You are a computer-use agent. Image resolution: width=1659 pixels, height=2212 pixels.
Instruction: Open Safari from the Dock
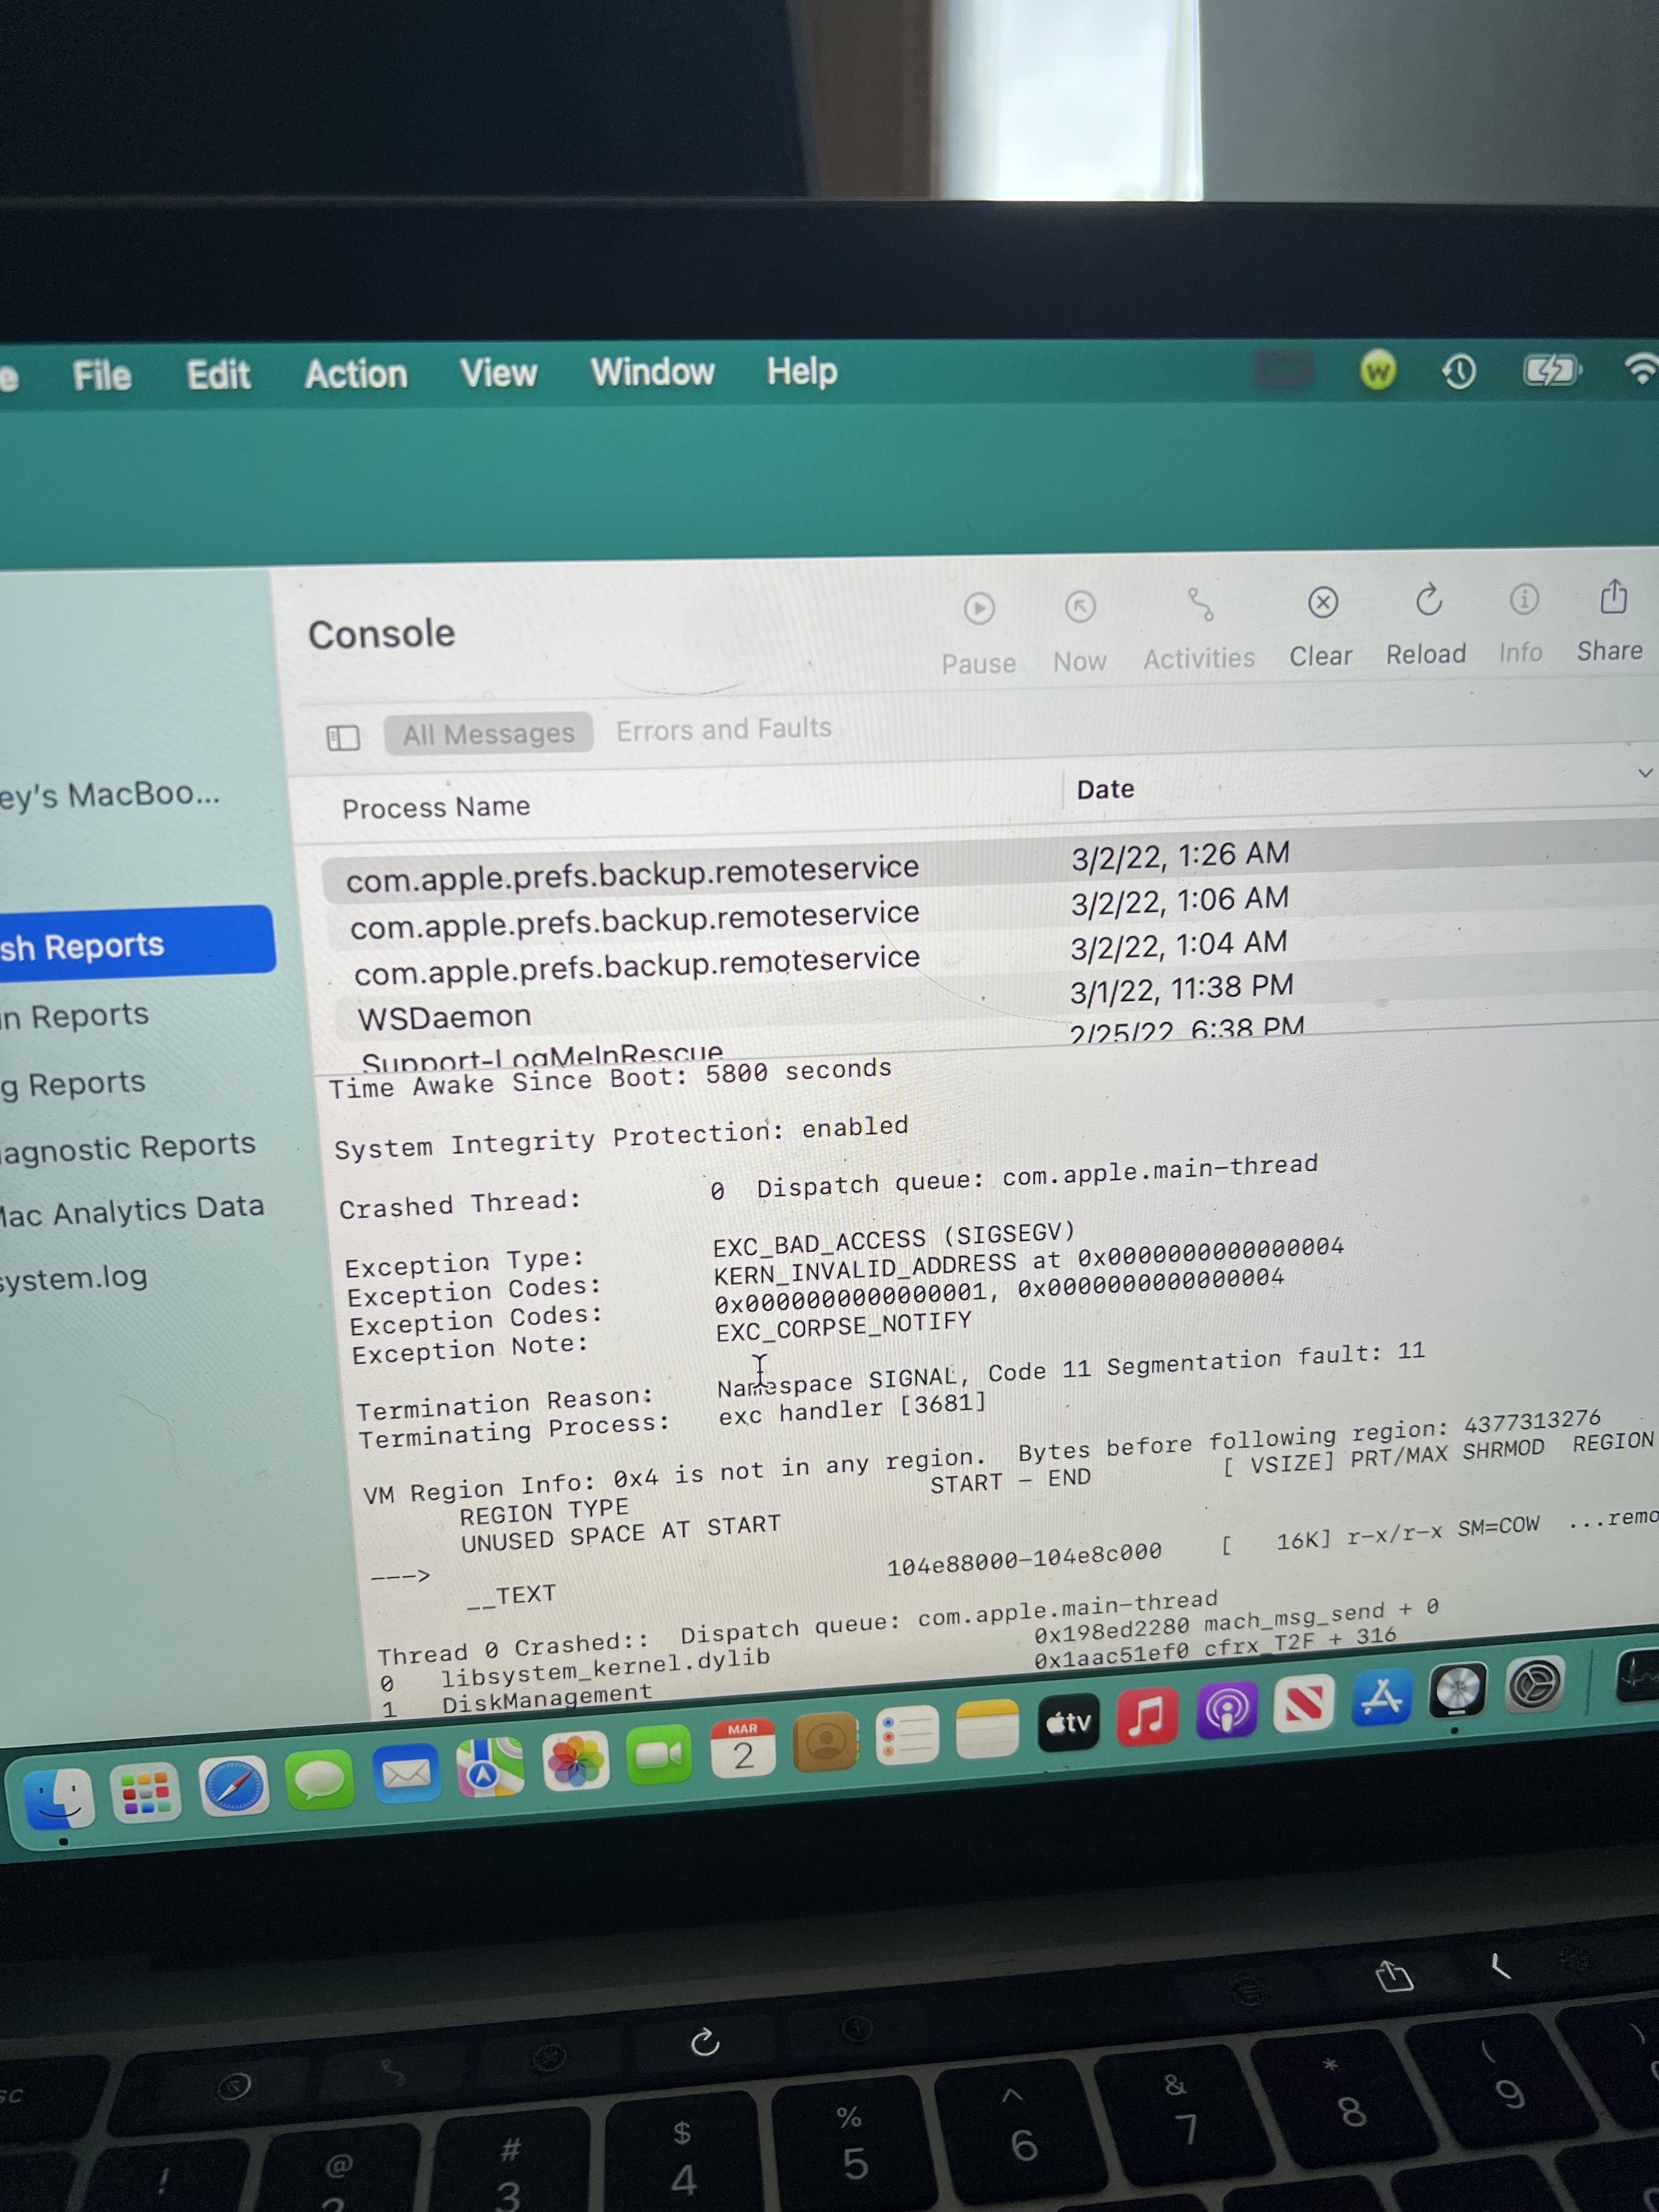click(x=233, y=1787)
